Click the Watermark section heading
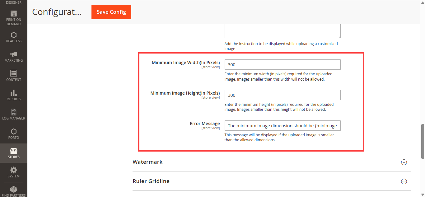425x197 pixels. 147,162
